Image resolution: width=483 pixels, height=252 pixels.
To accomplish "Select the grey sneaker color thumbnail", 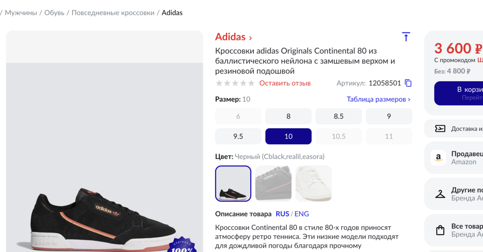I will pos(273,184).
